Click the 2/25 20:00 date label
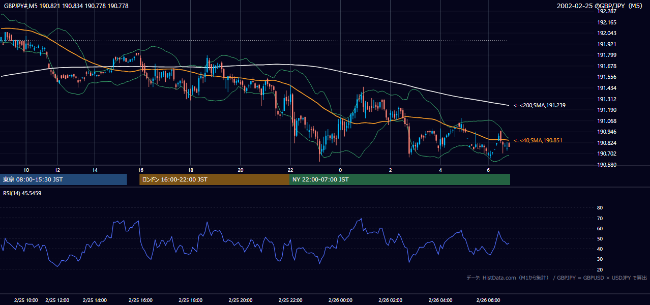Viewport: 650px width, 305px height. (x=241, y=300)
